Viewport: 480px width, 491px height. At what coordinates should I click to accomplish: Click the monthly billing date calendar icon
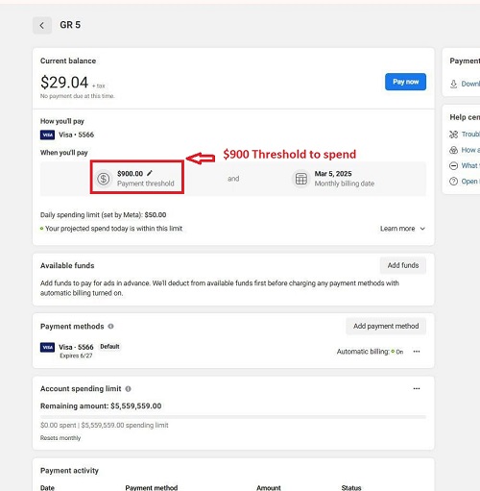click(300, 179)
